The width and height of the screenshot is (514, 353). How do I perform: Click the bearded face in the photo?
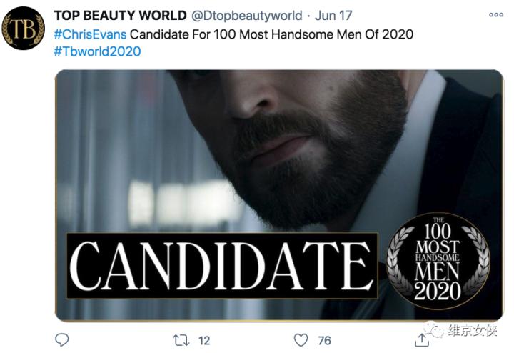[x=300, y=136]
